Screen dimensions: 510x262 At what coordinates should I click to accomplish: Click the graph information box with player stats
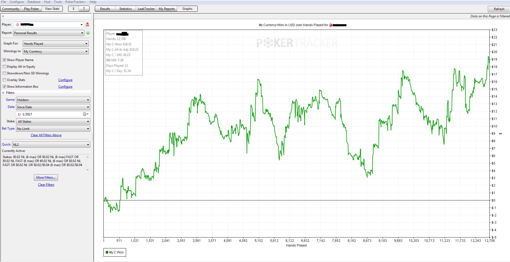pos(124,53)
